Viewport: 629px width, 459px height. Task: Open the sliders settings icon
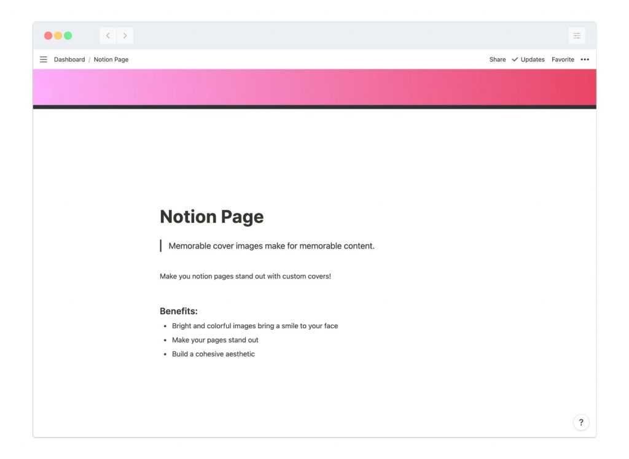pyautogui.click(x=577, y=36)
